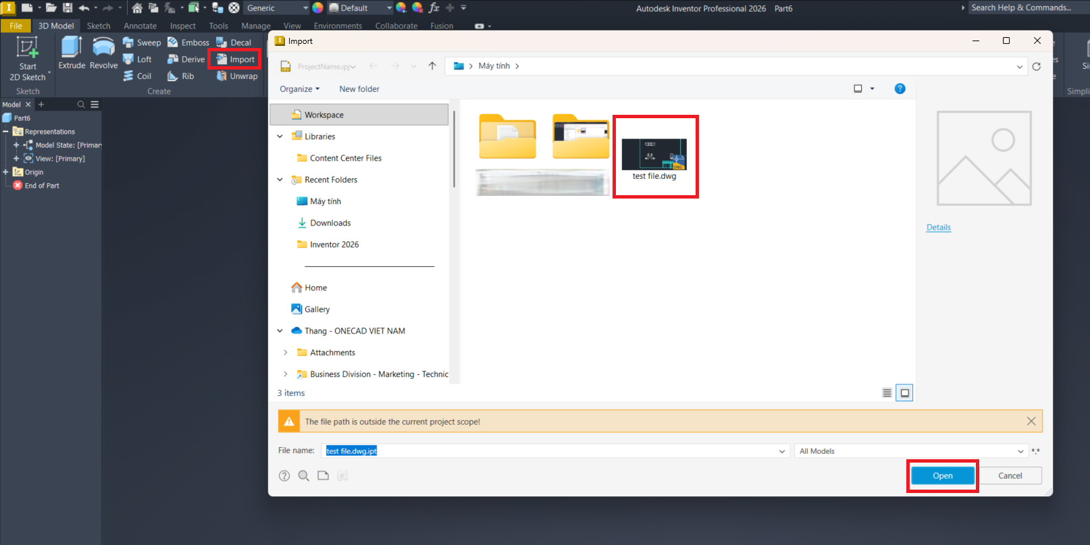Image resolution: width=1090 pixels, height=545 pixels.
Task: Select the Revolve tool
Action: pos(103,53)
